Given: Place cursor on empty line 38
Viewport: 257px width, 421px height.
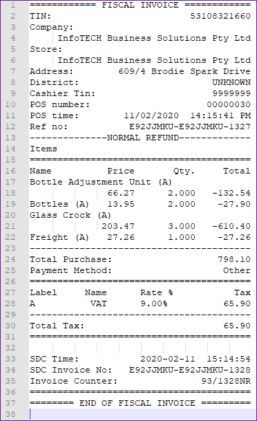Looking at the screenshot, I should [142, 414].
